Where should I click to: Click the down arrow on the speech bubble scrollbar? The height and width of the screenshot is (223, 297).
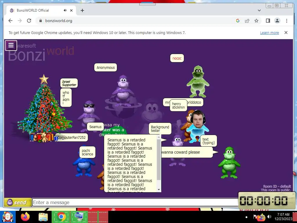(159, 189)
